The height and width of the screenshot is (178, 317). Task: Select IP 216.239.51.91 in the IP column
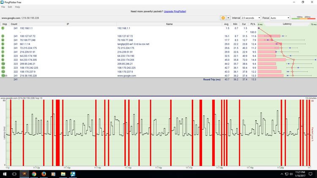click(27, 52)
